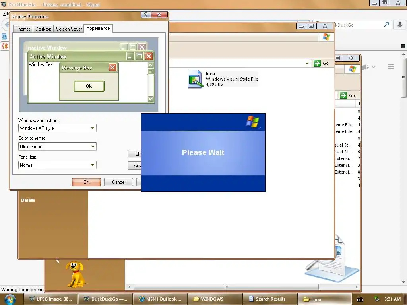The image size is (407, 305).
Task: Expand the address bar dropdown in the Luna window
Action: tap(307, 63)
